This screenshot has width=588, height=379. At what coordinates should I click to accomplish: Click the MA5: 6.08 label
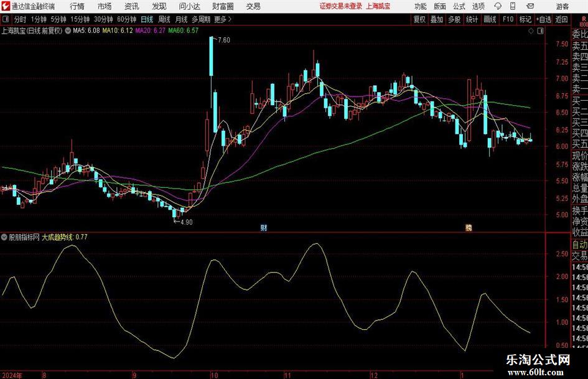pos(86,30)
